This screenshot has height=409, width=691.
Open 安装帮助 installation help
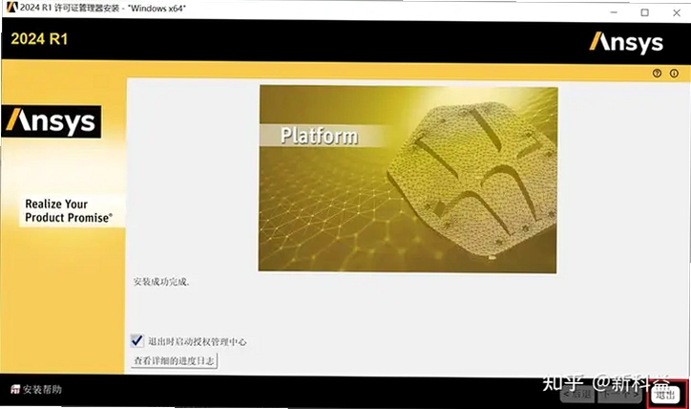click(x=36, y=389)
